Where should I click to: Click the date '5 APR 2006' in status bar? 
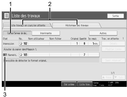coord(113,82)
